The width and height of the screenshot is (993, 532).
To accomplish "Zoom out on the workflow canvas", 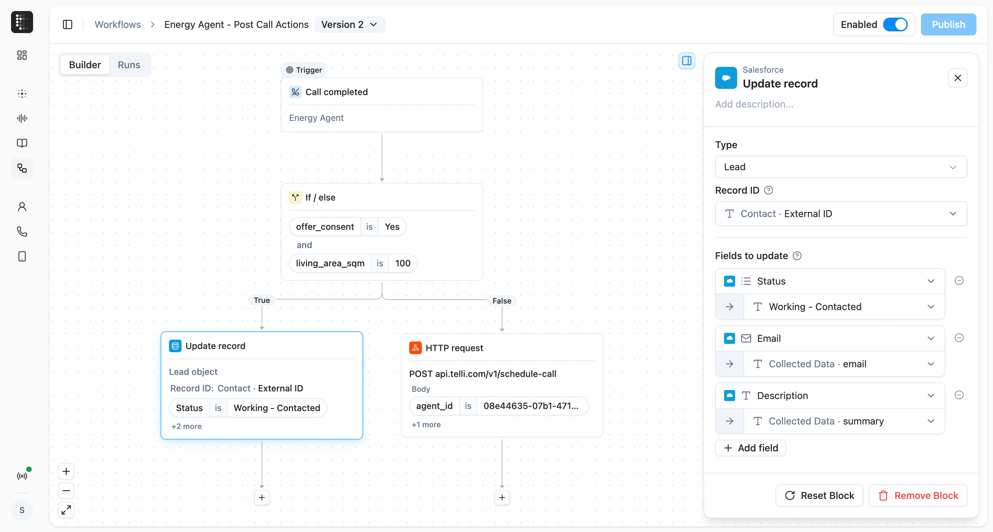I will click(66, 490).
